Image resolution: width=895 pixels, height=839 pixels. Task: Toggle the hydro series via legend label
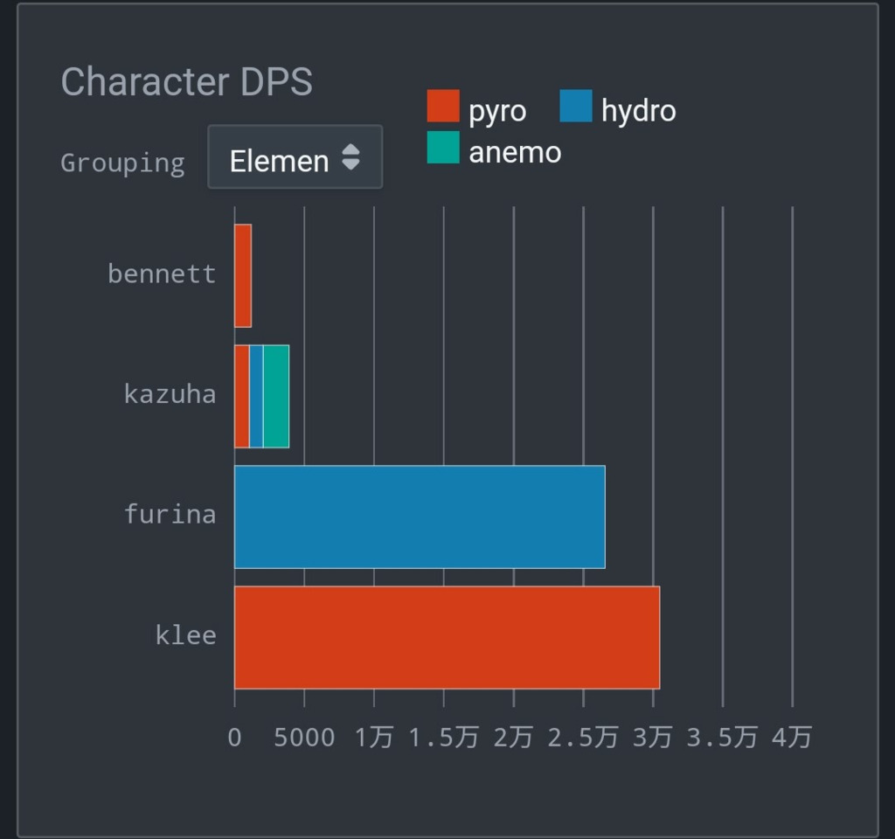[638, 112]
